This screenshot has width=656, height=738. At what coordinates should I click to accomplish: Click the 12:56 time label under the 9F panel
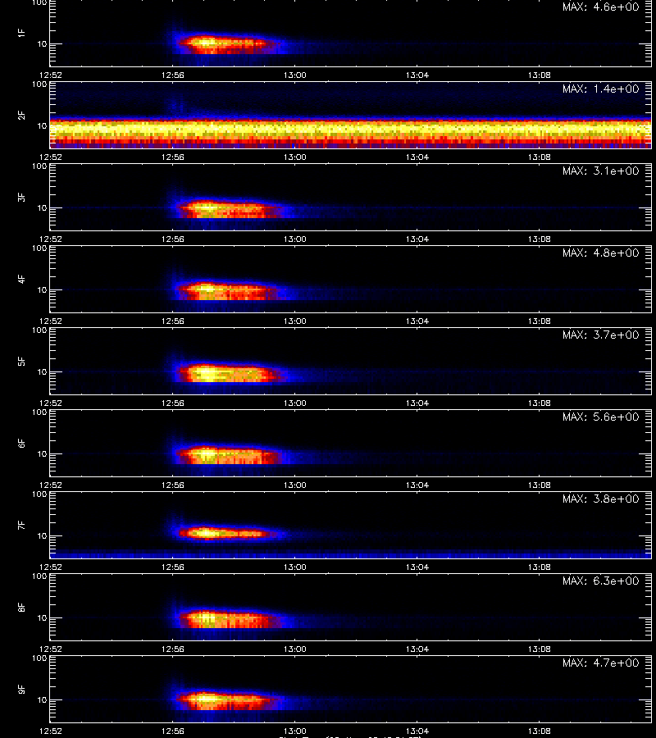click(173, 731)
